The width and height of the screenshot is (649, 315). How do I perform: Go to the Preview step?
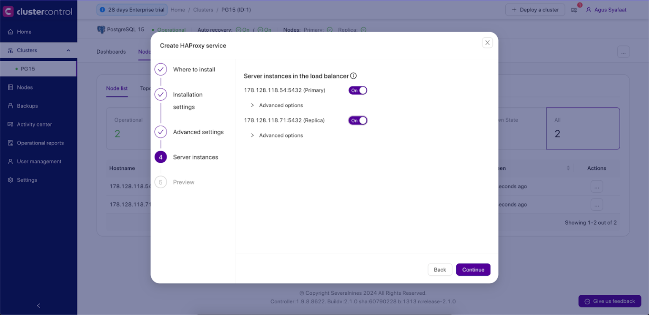pyautogui.click(x=175, y=182)
